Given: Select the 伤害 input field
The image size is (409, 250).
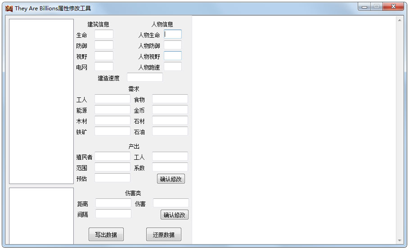Looking at the screenshot, I should (x=171, y=203).
